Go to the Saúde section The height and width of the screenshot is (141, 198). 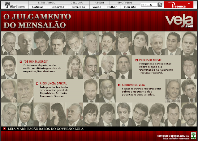point(97,7)
